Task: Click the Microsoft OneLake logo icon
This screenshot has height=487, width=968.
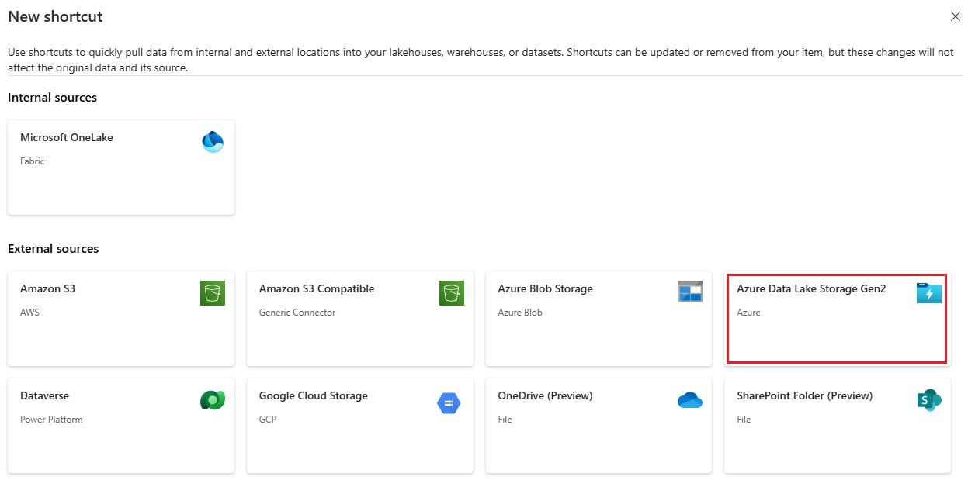Action: [x=213, y=142]
